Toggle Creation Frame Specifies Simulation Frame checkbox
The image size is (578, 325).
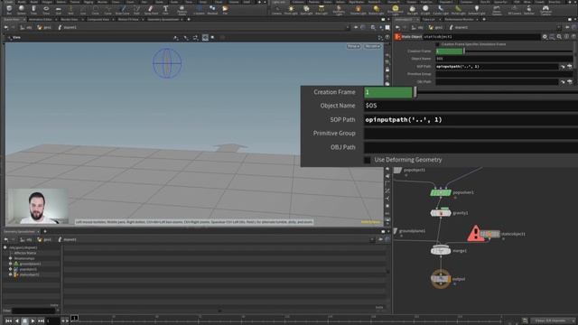pyautogui.click(x=437, y=44)
